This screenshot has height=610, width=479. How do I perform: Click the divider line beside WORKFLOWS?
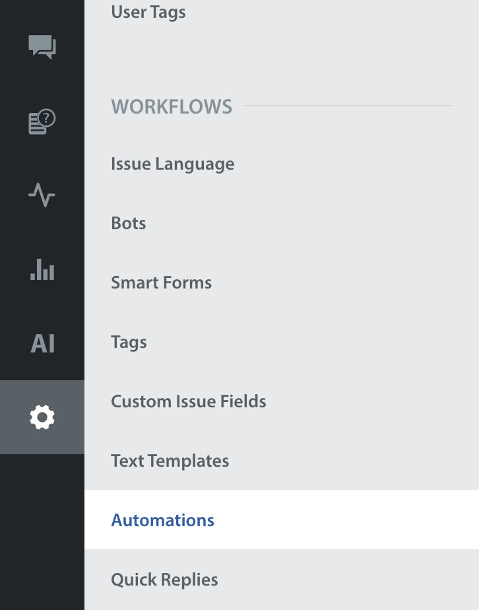pos(348,106)
